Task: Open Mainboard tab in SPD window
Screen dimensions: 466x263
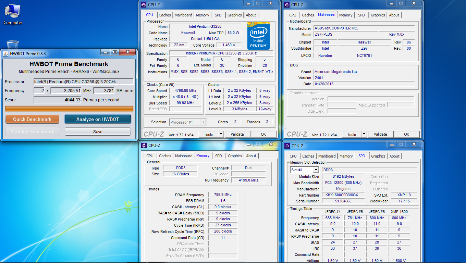Action: click(327, 156)
